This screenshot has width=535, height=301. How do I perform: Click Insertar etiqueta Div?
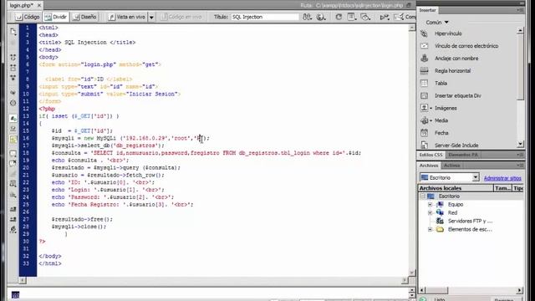tap(457, 95)
